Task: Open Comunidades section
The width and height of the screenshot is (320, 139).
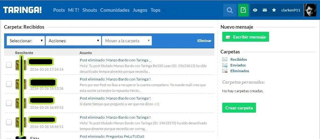Action: [115, 10]
